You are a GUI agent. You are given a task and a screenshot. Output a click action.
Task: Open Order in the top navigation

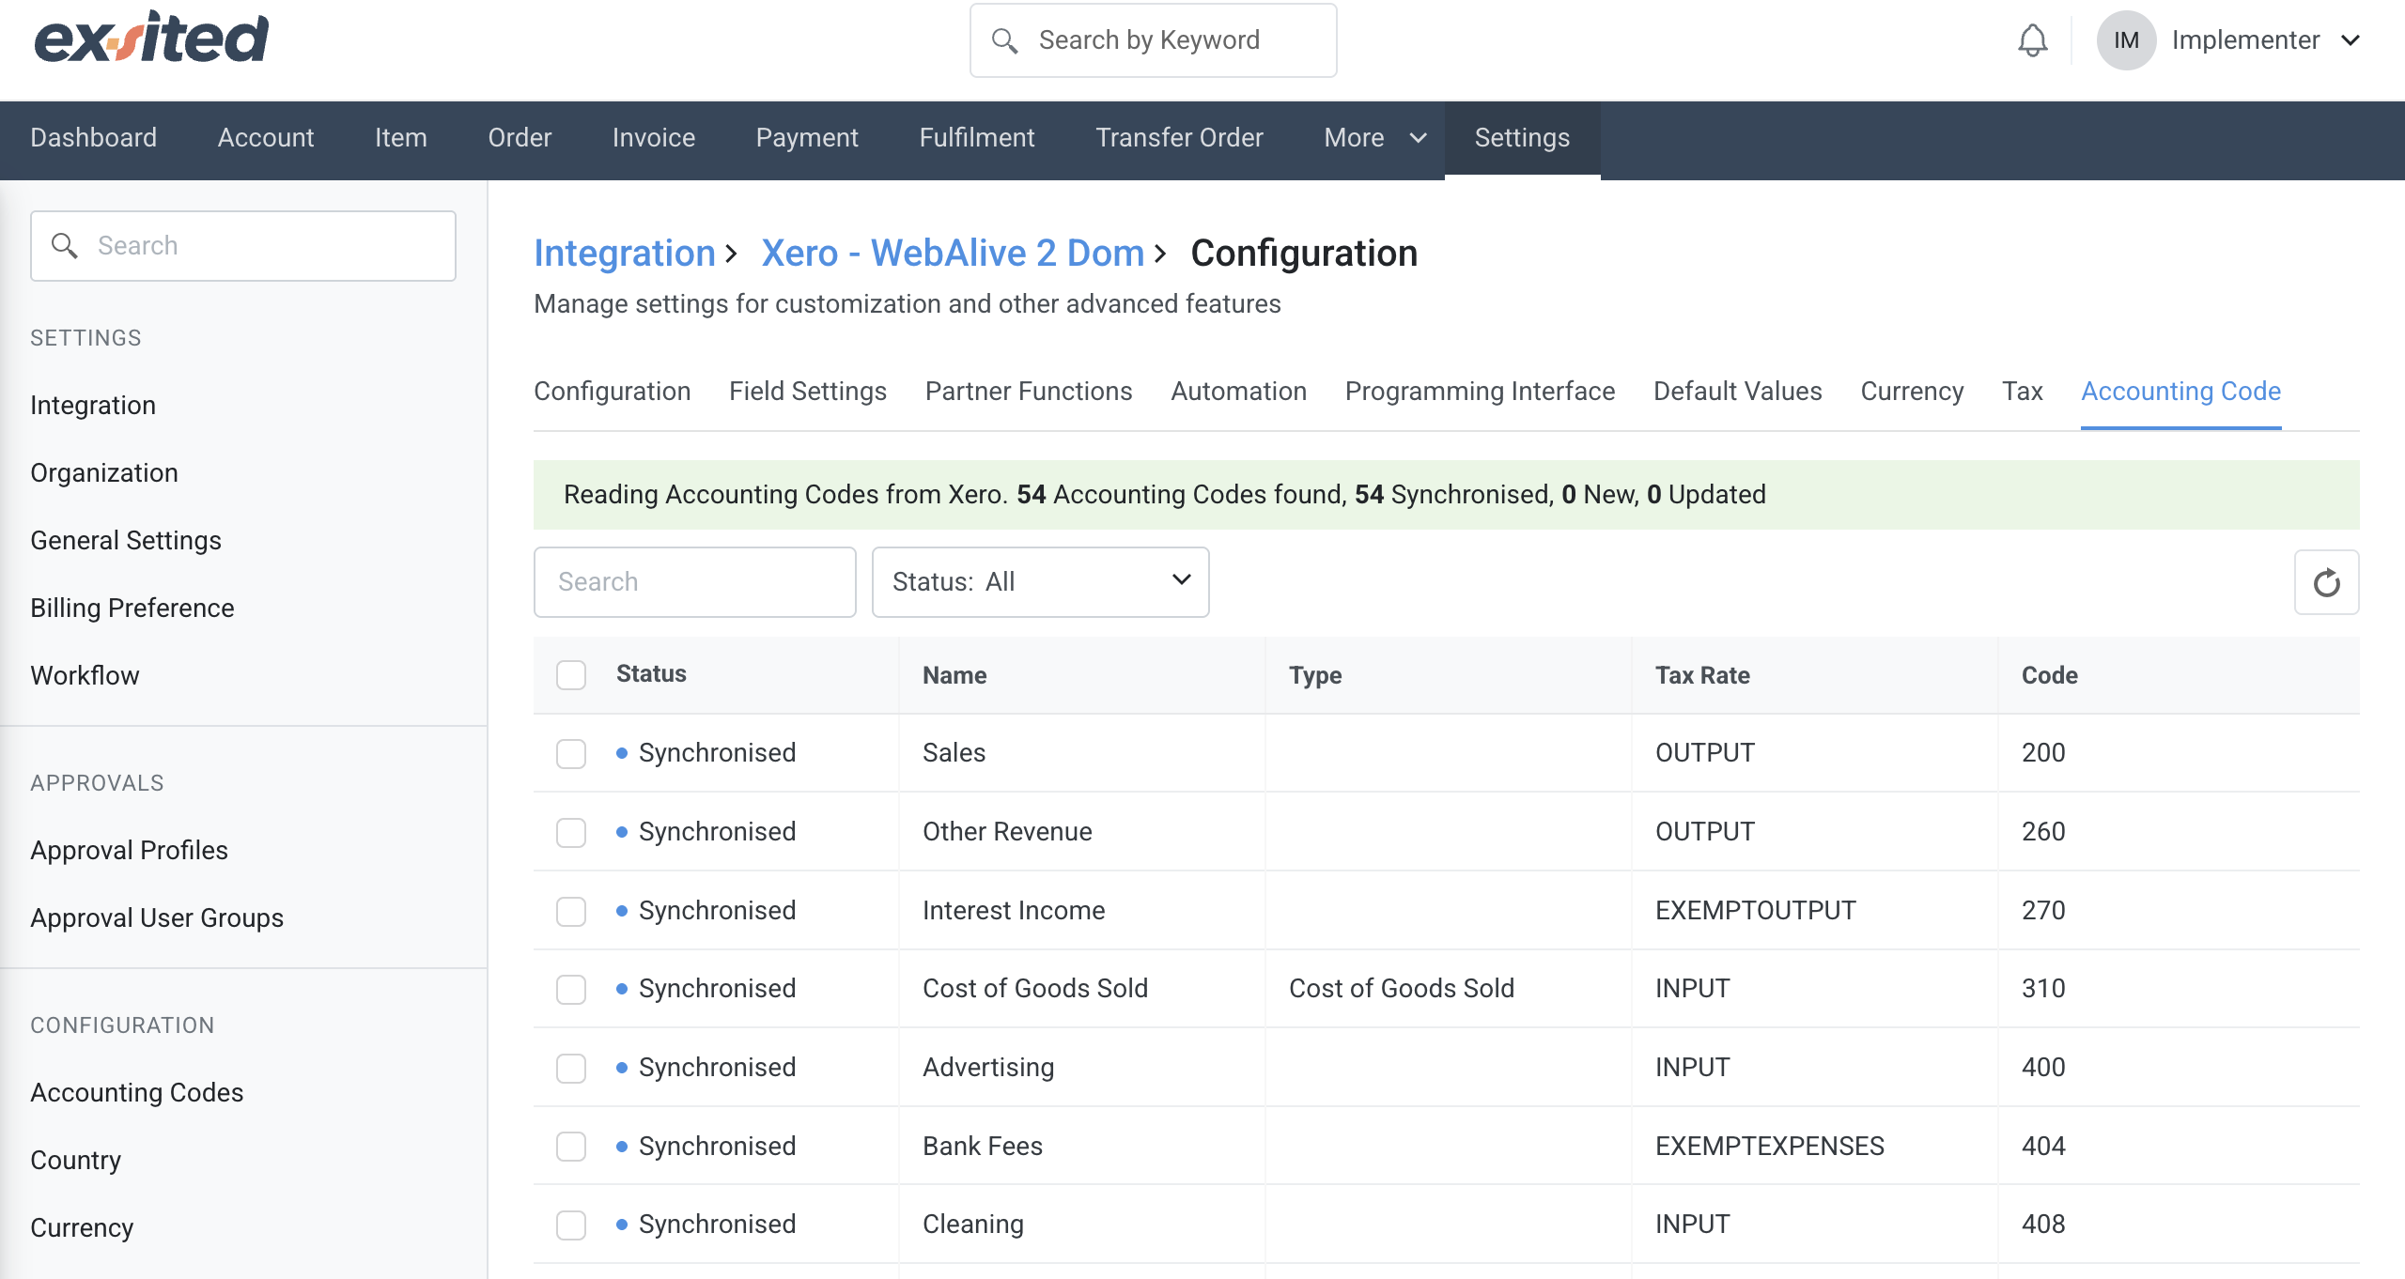[519, 138]
